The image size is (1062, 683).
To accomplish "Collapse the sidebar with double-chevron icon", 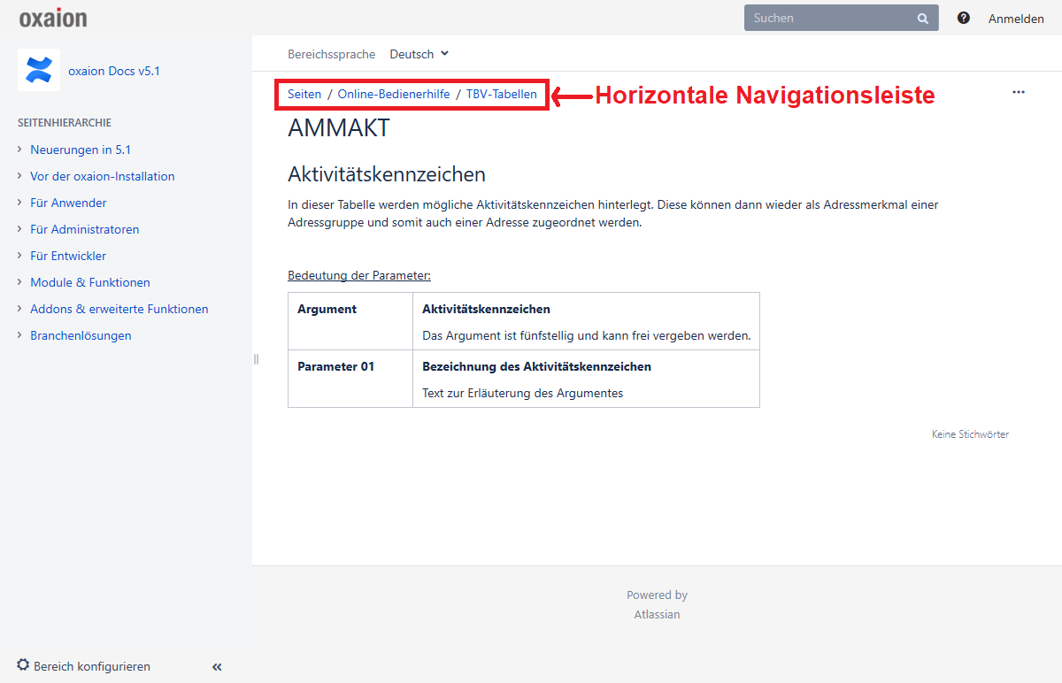I will pyautogui.click(x=217, y=667).
